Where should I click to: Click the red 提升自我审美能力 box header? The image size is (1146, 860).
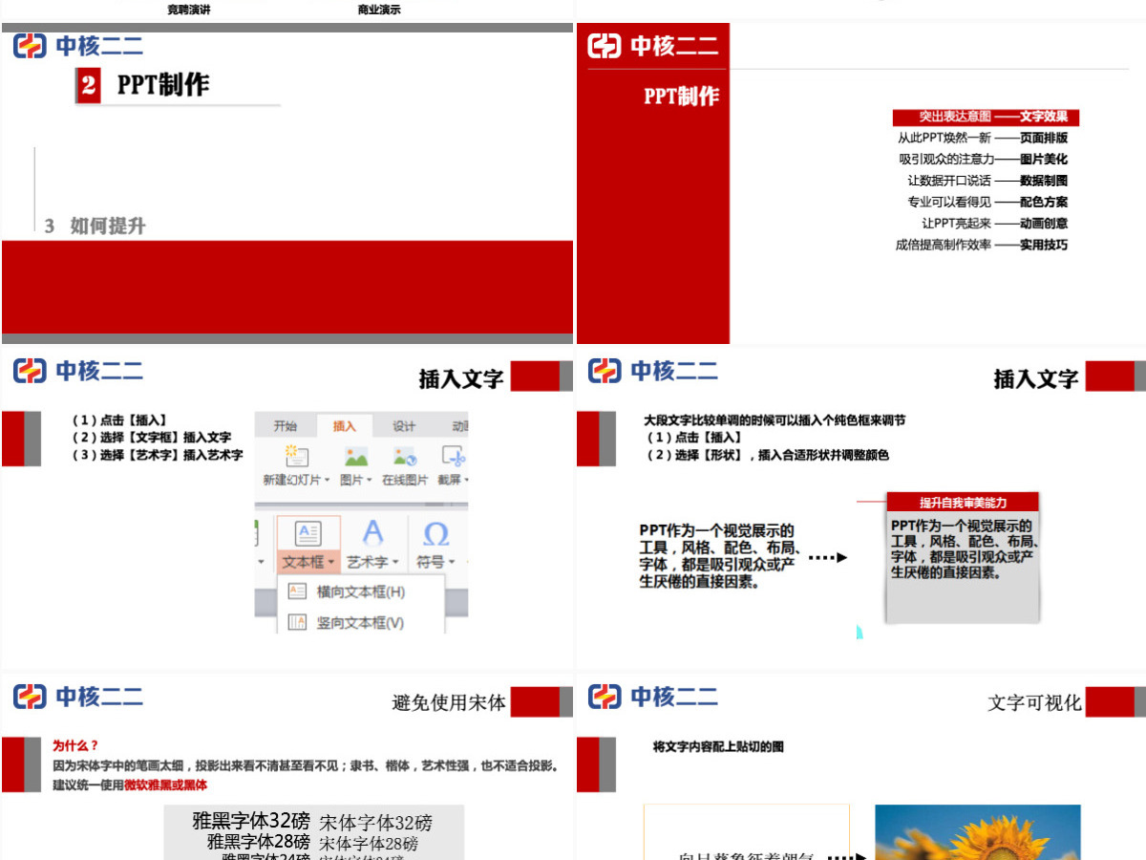click(x=963, y=502)
